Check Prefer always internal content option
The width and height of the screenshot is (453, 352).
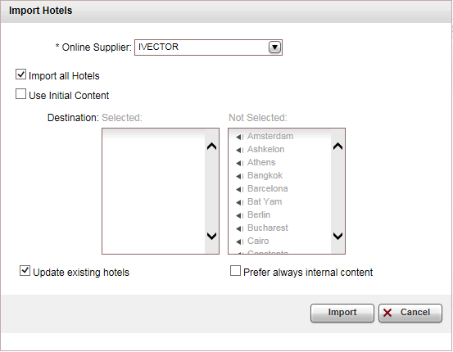(235, 271)
